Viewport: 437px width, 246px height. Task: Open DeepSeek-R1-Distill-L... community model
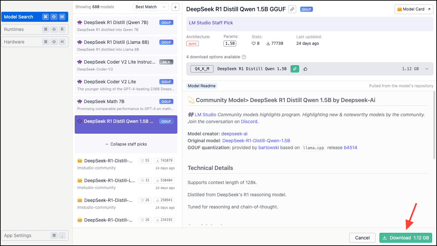pos(126,184)
